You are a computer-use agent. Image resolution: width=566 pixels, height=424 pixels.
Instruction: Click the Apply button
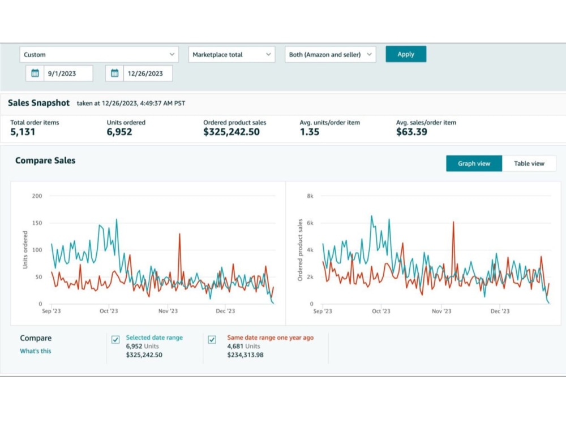click(406, 54)
